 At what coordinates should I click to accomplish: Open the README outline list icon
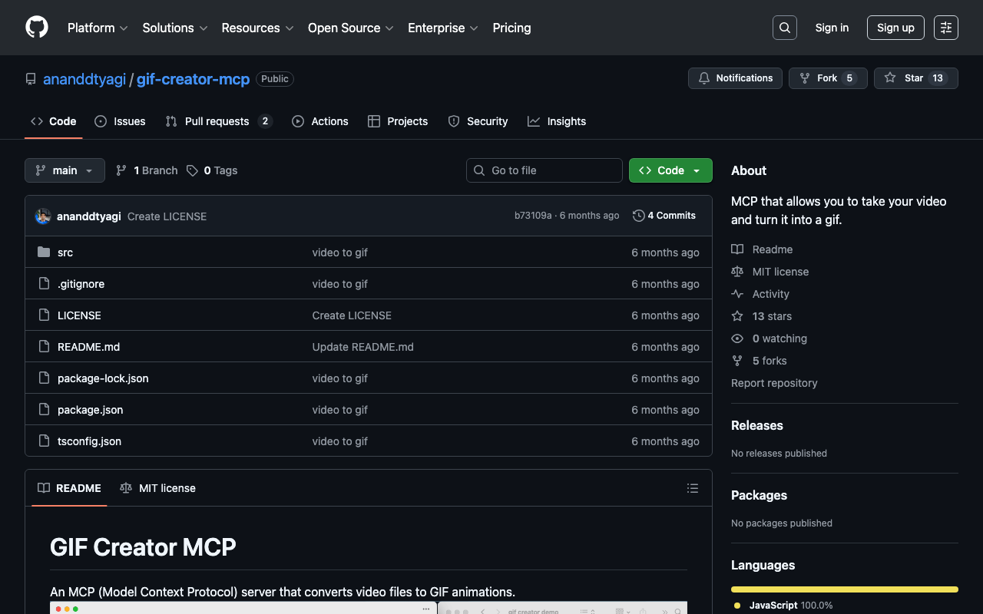click(692, 488)
